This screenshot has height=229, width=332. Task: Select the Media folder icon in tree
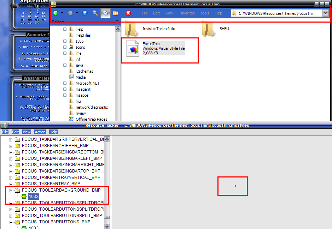(71, 77)
